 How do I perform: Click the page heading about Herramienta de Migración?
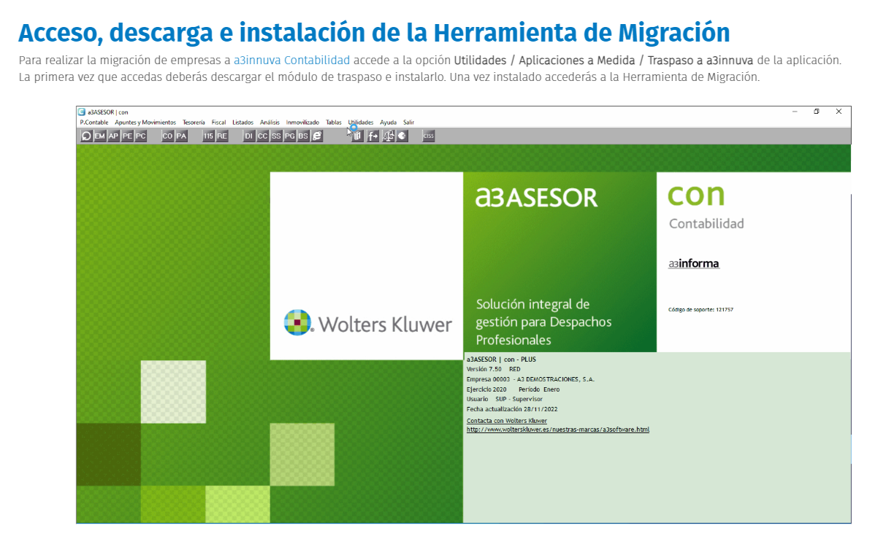pyautogui.click(x=374, y=33)
